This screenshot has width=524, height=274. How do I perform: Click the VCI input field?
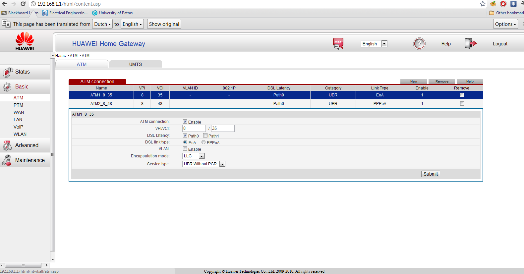[x=223, y=128]
